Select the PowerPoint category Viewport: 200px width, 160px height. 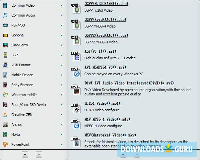[21, 144]
